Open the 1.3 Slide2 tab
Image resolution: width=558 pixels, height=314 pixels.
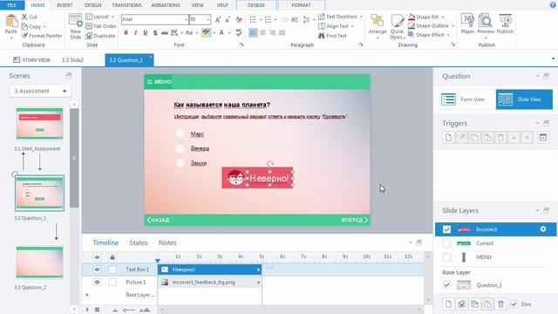click(72, 60)
